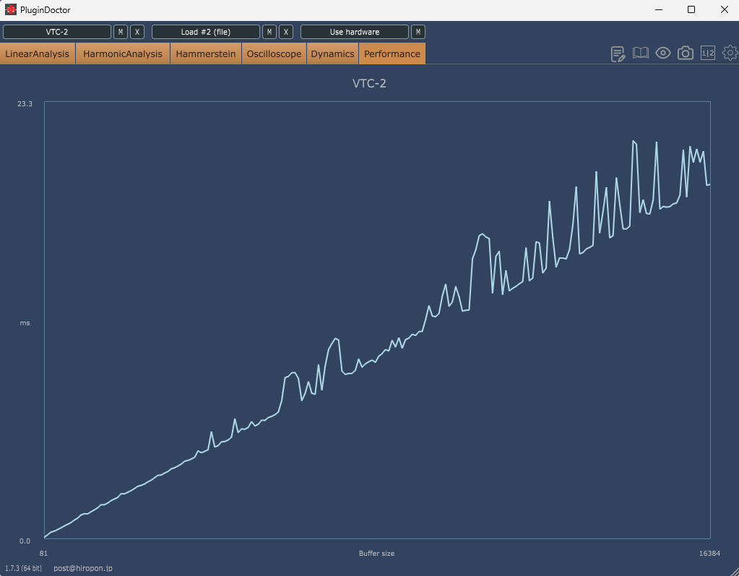Viewport: 739px width, 576px height.
Task: Click the VTC-2 graph title
Action: (x=370, y=83)
